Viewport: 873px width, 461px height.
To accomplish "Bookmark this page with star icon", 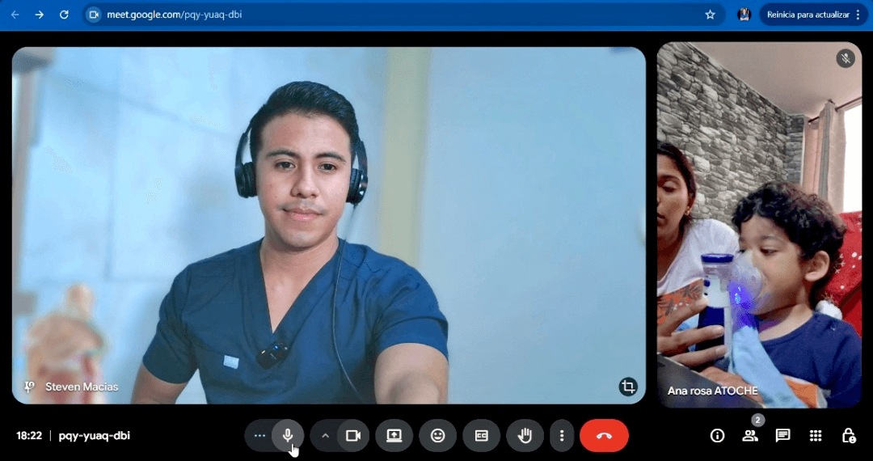I will click(x=710, y=15).
